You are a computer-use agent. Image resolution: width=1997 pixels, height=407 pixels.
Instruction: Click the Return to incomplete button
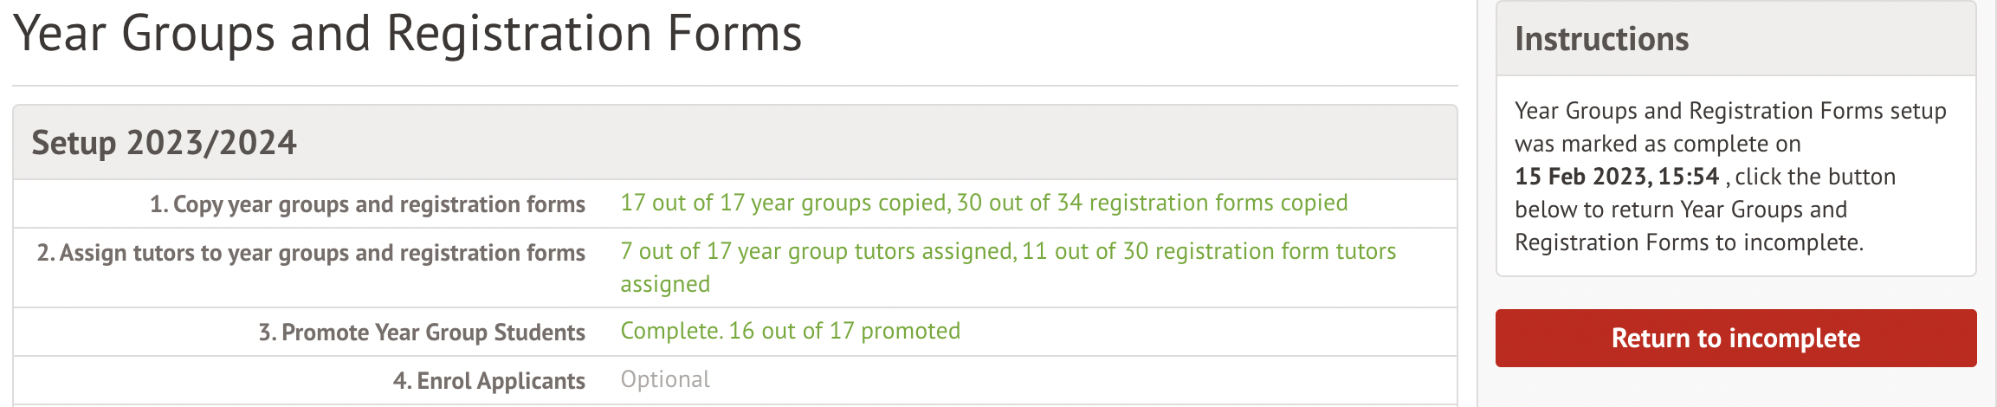pos(1735,339)
